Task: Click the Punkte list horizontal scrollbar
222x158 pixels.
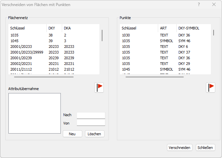Action: coord(154,77)
